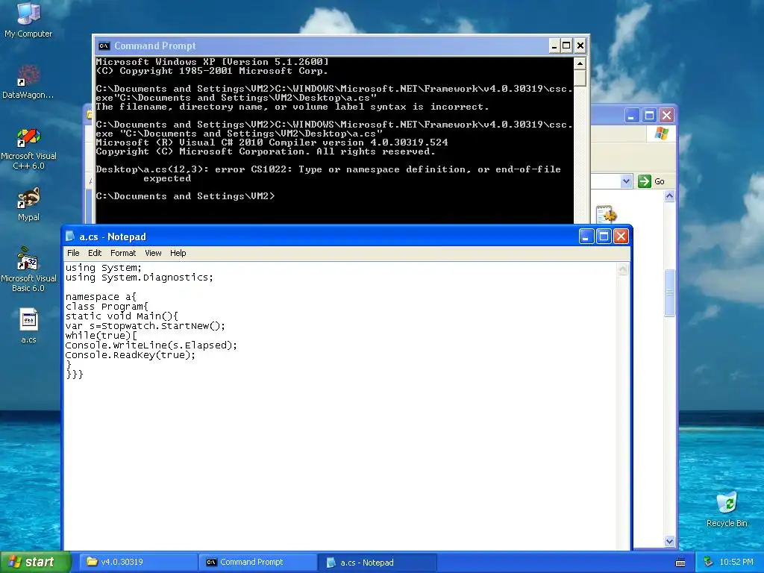Close the Notepad window
This screenshot has width=764, height=573.
coord(621,237)
